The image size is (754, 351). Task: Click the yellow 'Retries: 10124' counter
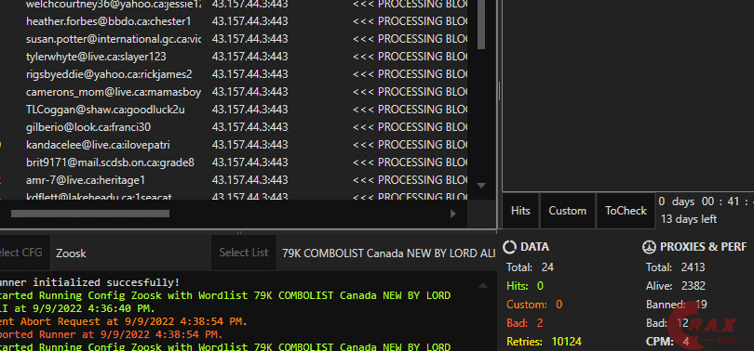pyautogui.click(x=544, y=342)
